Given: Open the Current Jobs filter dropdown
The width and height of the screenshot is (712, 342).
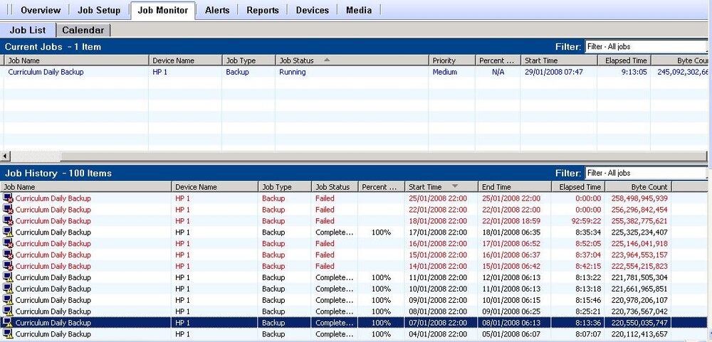Looking at the screenshot, I should tap(646, 46).
